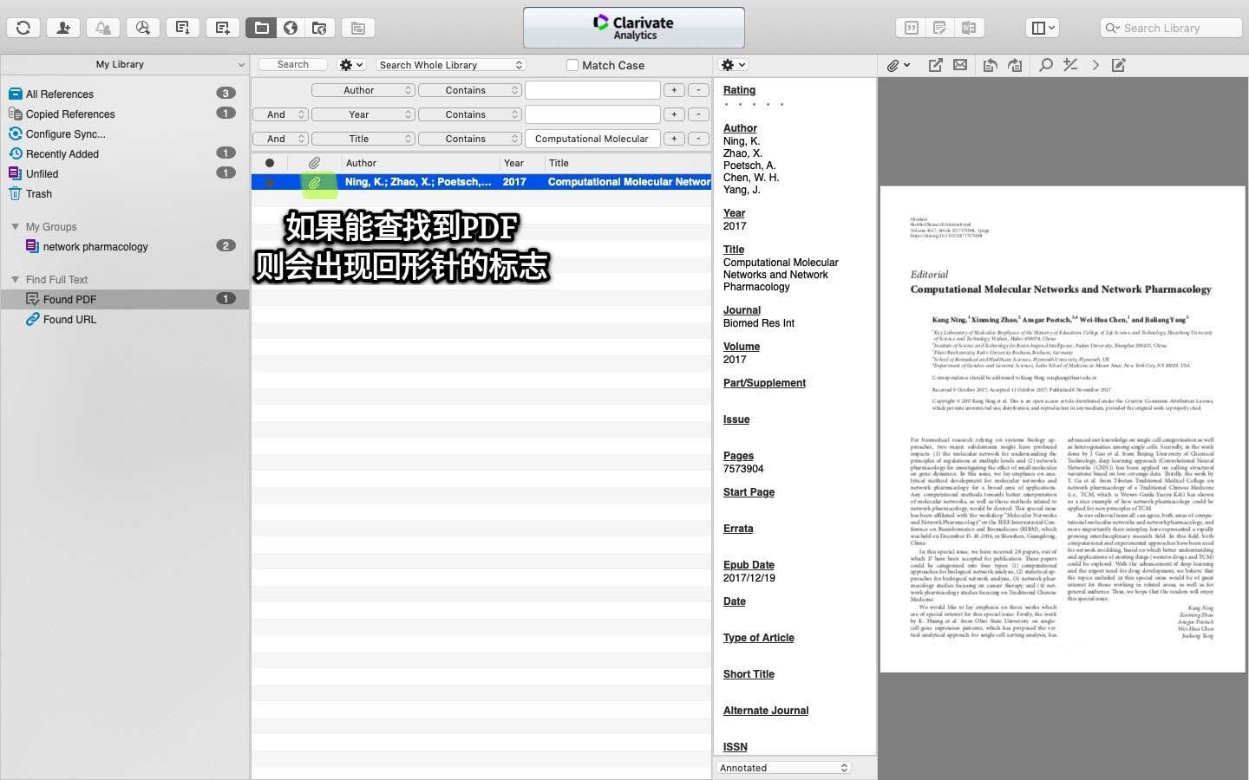The height and width of the screenshot is (780, 1249).
Task: Click the Search button in search panel
Action: pyautogui.click(x=293, y=64)
